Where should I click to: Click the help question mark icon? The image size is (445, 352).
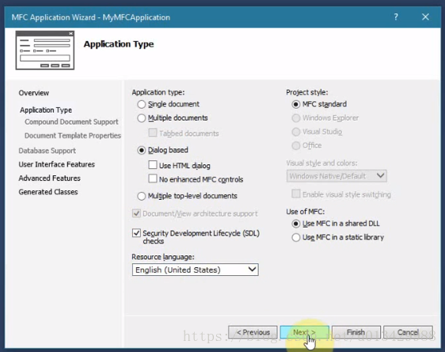coord(396,17)
